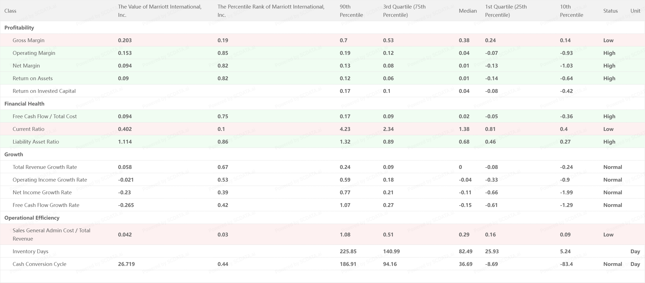The width and height of the screenshot is (645, 283).
Task: Click the Class column header
Action: (10, 11)
